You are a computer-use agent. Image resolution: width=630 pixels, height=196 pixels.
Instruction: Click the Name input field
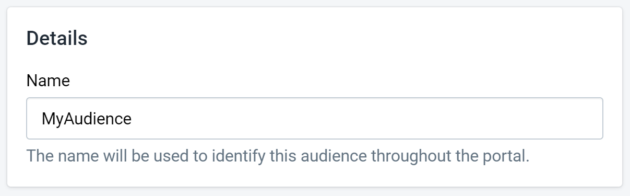click(x=315, y=118)
